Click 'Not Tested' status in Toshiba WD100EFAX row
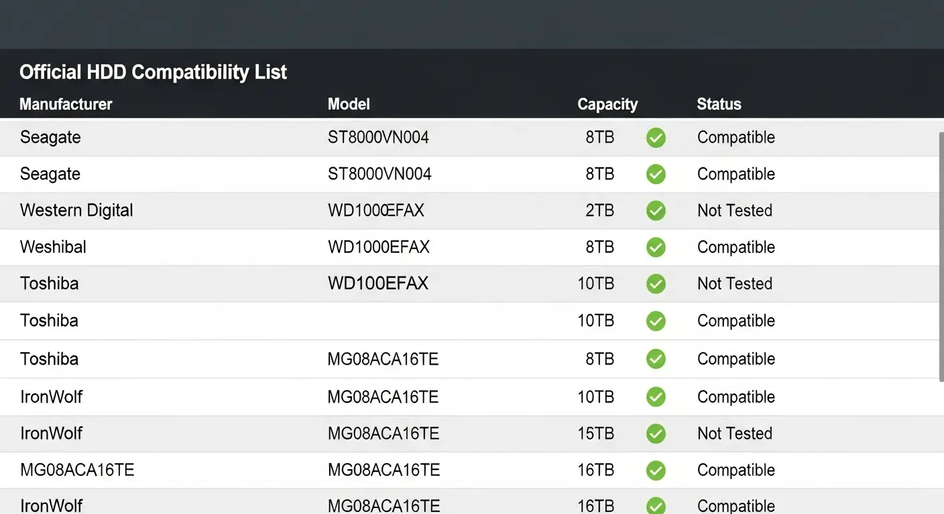Image resolution: width=944 pixels, height=514 pixels. [735, 284]
